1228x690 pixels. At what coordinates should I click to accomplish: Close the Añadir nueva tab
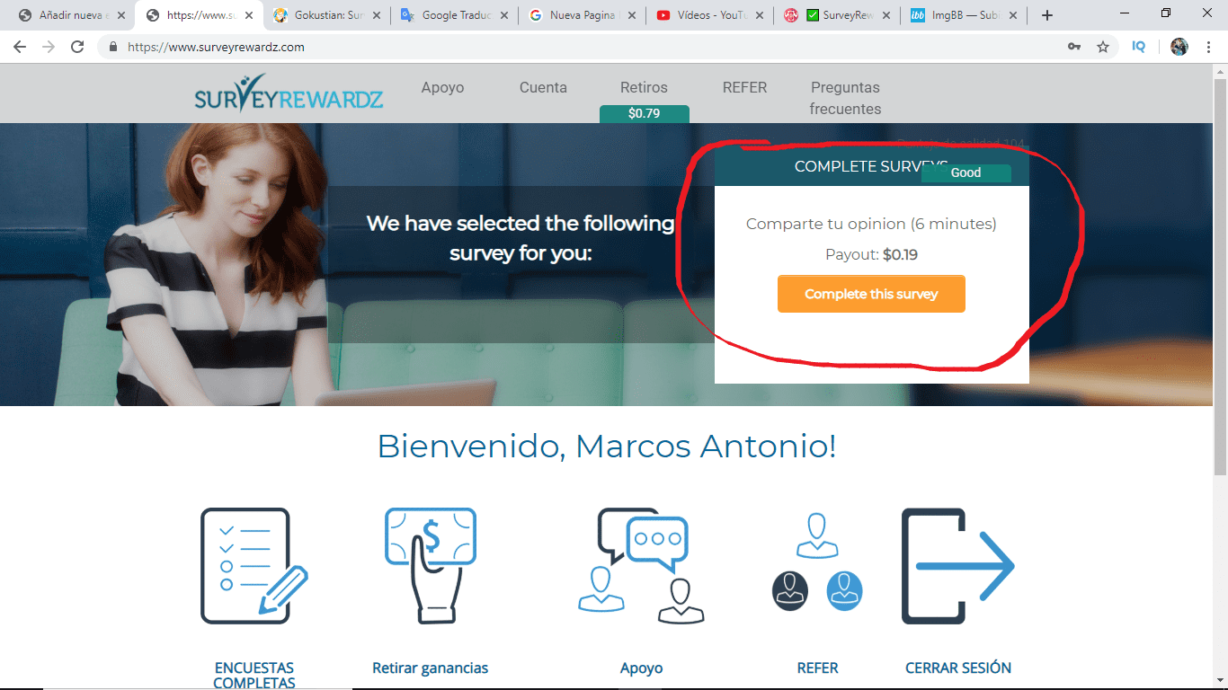click(120, 15)
